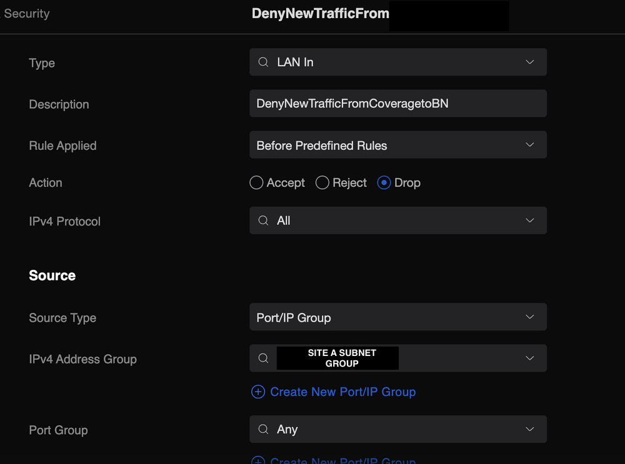Viewport: 625px width, 464px height.
Task: Click the Description label
Action: (59, 104)
